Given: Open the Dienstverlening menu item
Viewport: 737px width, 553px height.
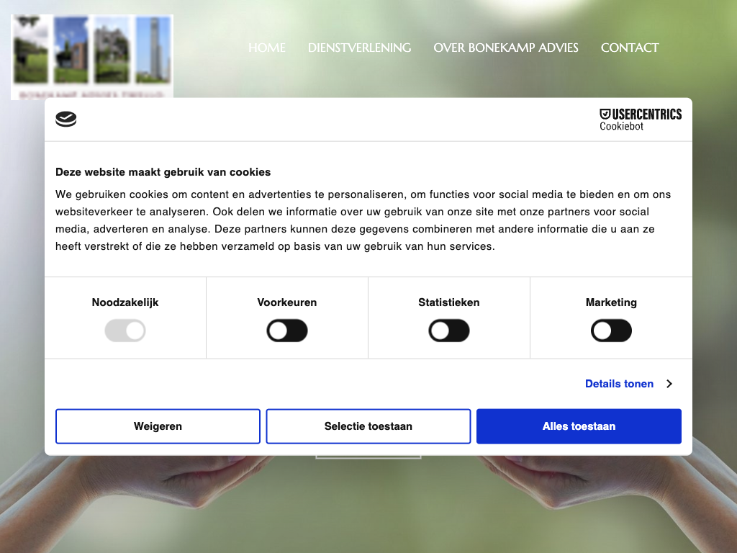Looking at the screenshot, I should (360, 48).
